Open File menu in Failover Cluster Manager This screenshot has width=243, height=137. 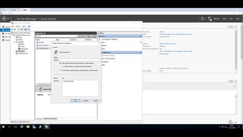pyautogui.click(x=13, y=26)
